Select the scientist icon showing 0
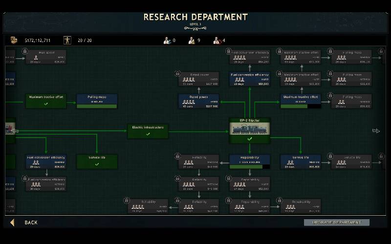 (167, 40)
